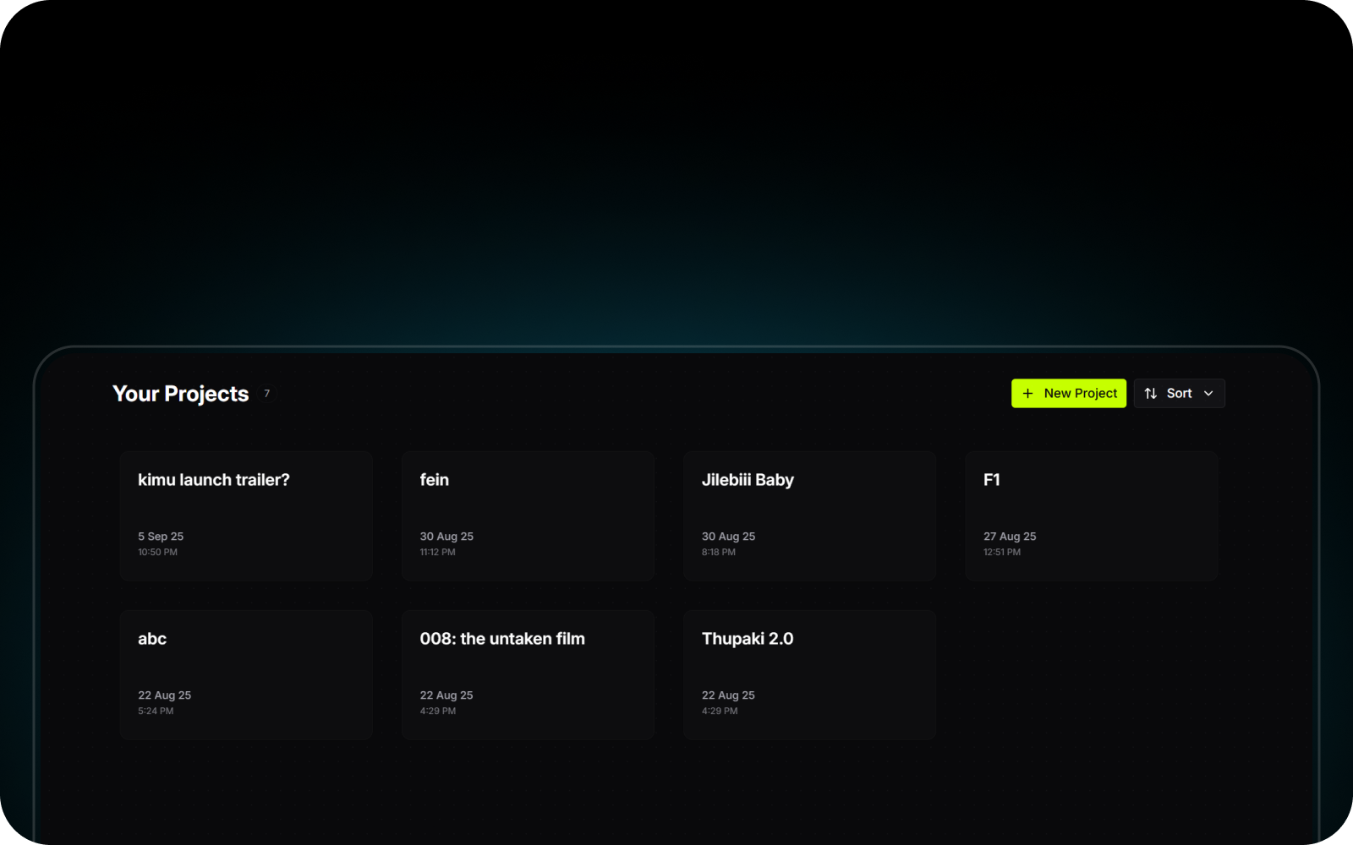Image resolution: width=1353 pixels, height=845 pixels.
Task: Select the Thupaki 2.0 project
Action: tap(809, 674)
